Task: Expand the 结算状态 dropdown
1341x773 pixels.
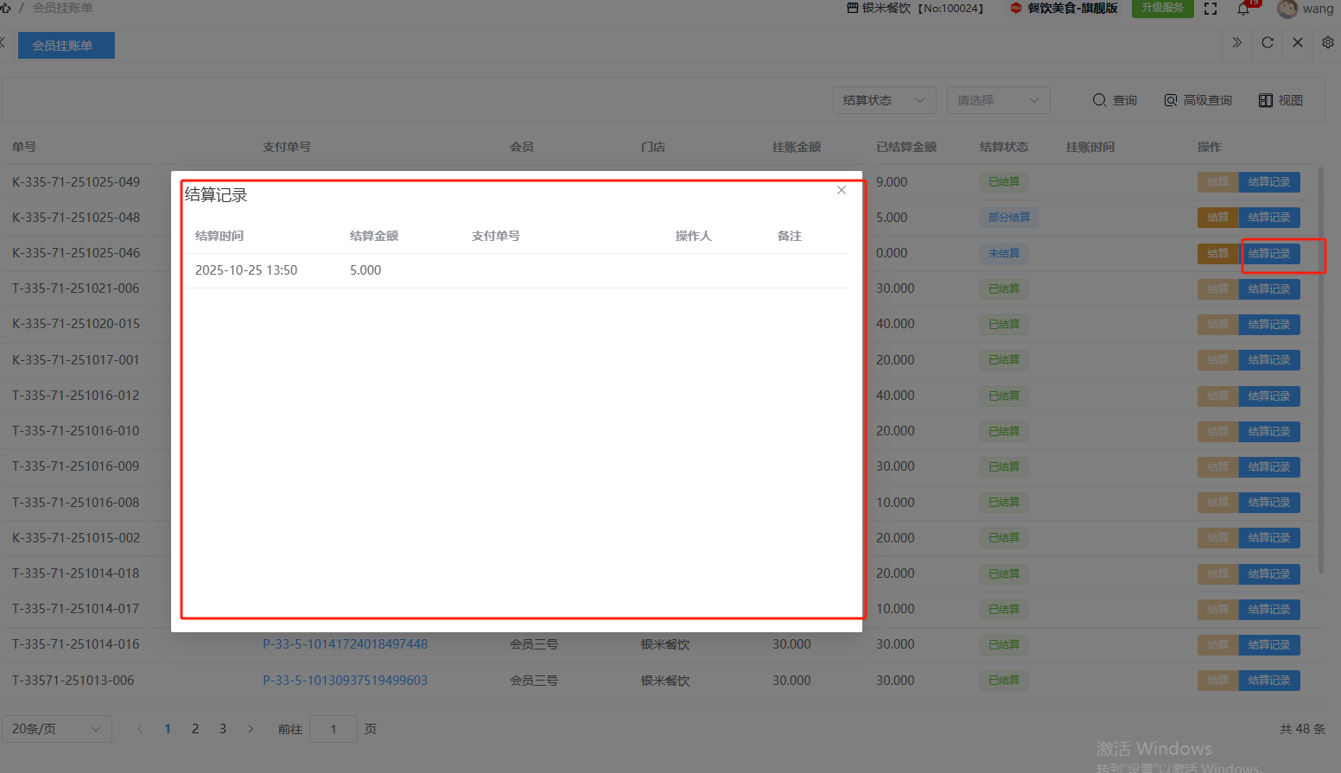Action: point(884,100)
